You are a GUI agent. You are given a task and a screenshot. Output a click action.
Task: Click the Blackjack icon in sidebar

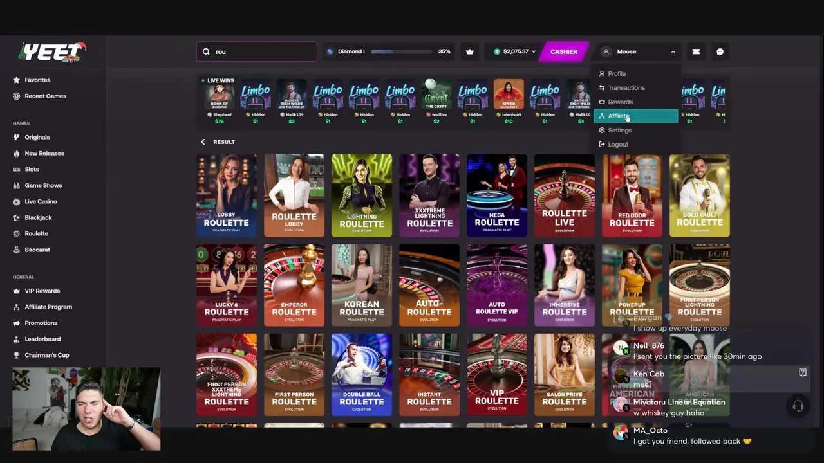click(x=17, y=217)
